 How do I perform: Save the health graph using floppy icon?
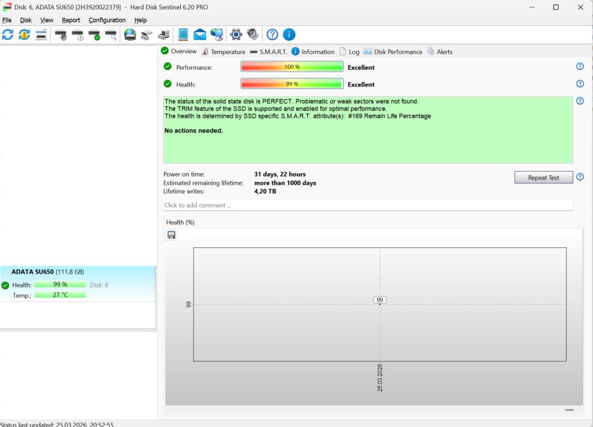[172, 235]
